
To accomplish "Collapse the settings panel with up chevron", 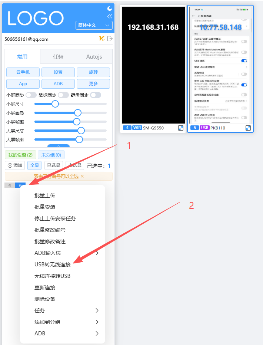I will [59, 146].
